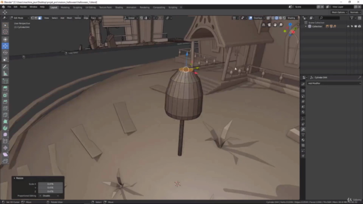This screenshot has width=363, height=204.
Task: Open the Add Modifier dropdown
Action: point(334,83)
